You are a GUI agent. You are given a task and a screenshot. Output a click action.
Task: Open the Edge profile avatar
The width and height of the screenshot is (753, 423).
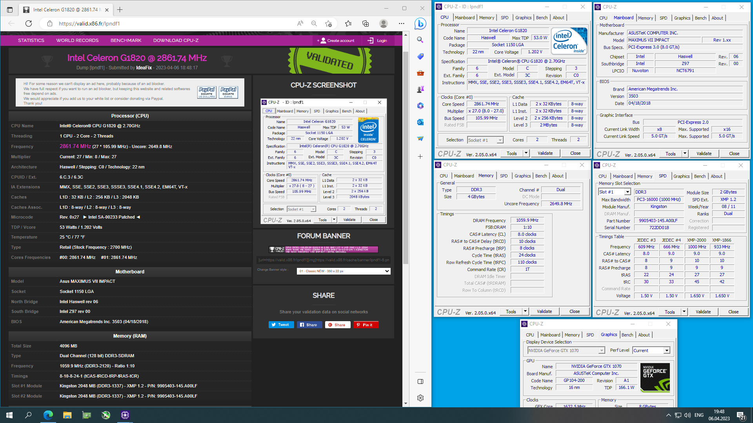(x=384, y=23)
